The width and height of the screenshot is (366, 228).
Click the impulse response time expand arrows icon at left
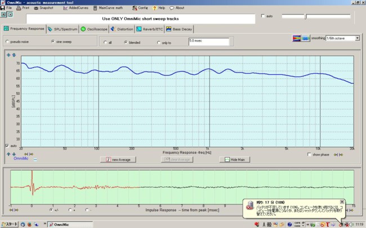pyautogui.click(x=16, y=210)
